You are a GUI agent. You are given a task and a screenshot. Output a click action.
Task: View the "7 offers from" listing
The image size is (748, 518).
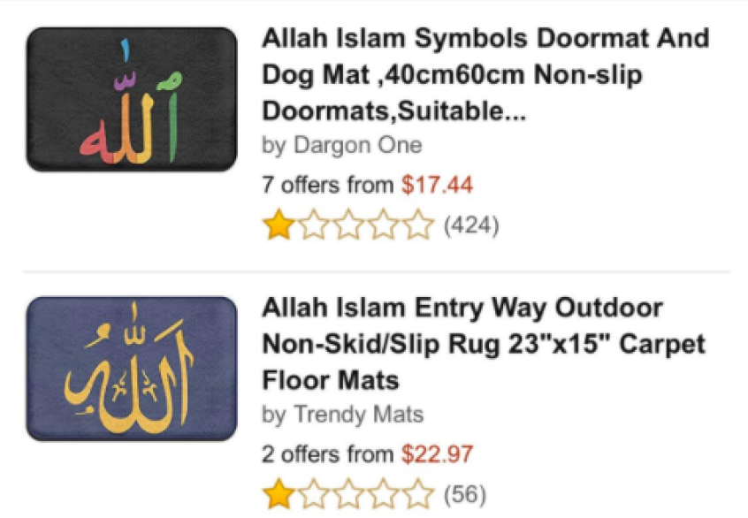327,186
